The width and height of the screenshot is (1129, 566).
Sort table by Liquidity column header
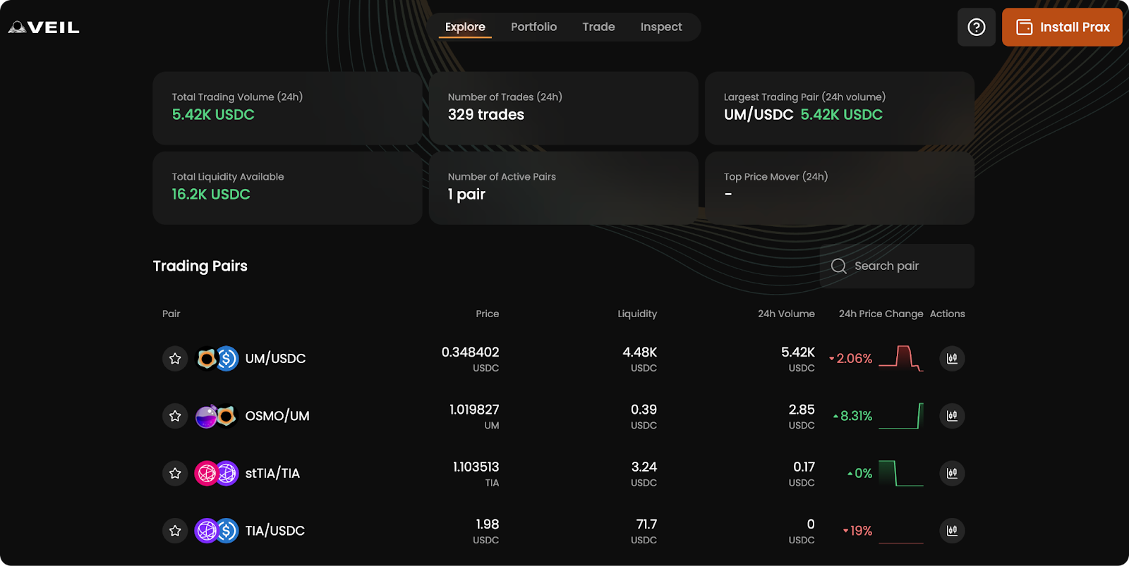[636, 314]
